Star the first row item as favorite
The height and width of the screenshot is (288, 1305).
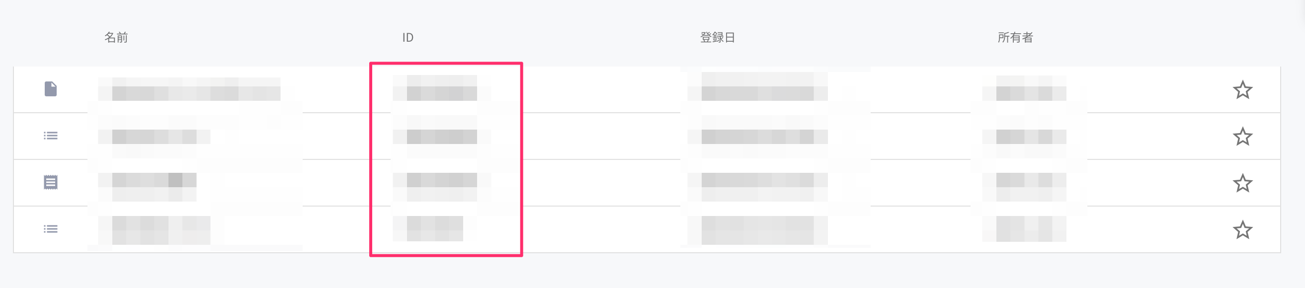pyautogui.click(x=1242, y=90)
